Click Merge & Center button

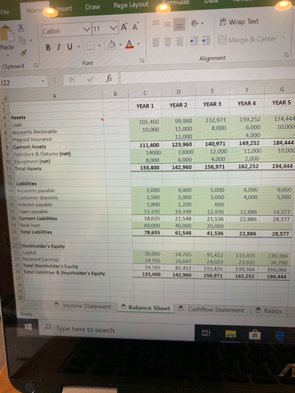click(x=247, y=39)
